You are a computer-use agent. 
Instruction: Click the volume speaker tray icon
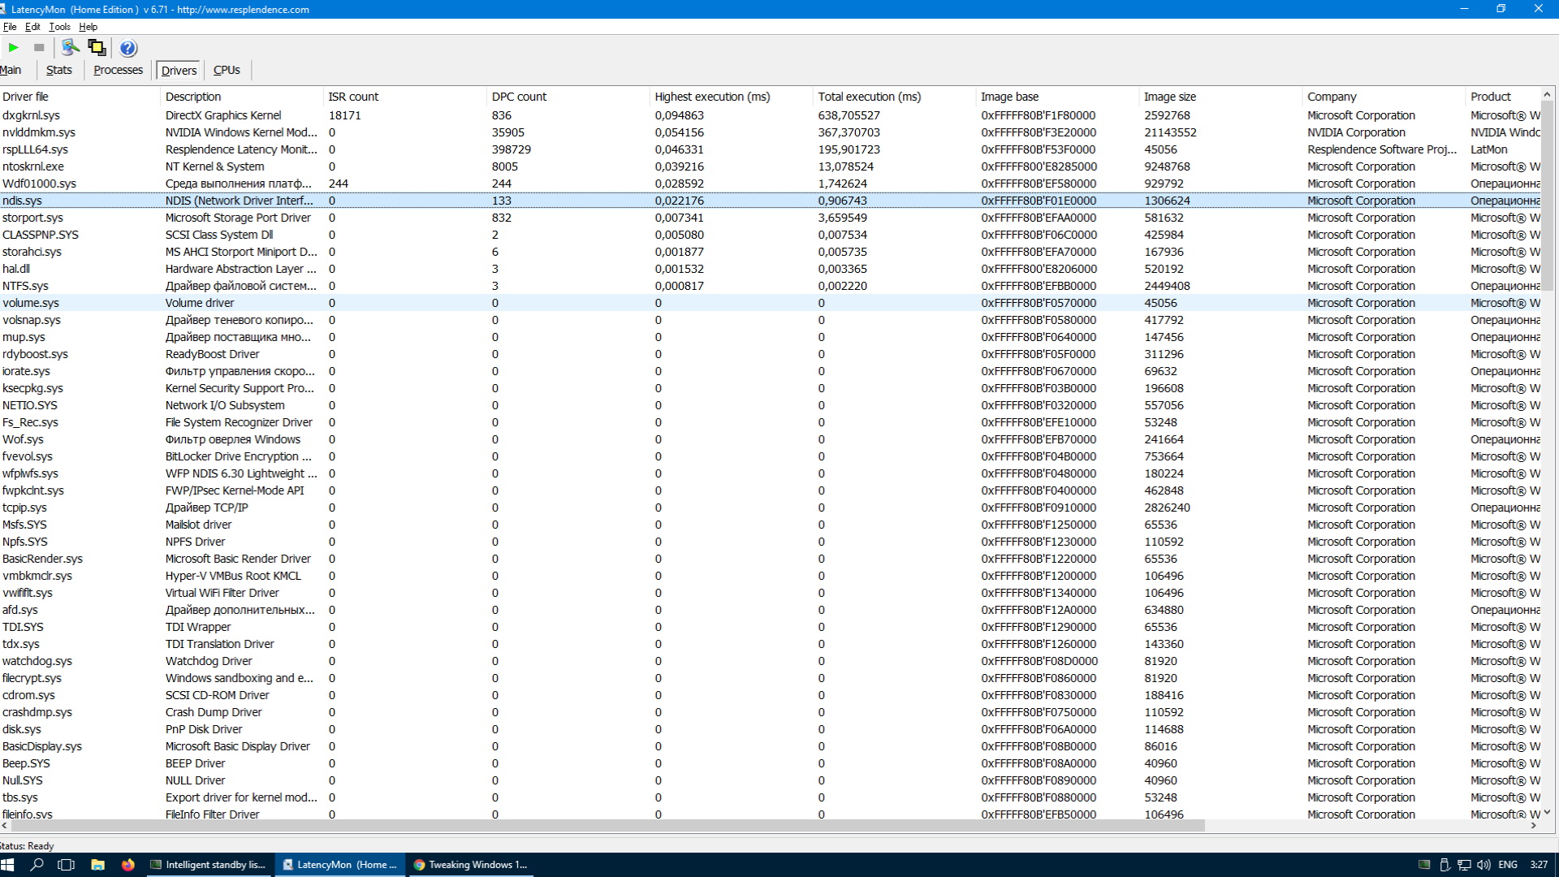[1483, 865]
